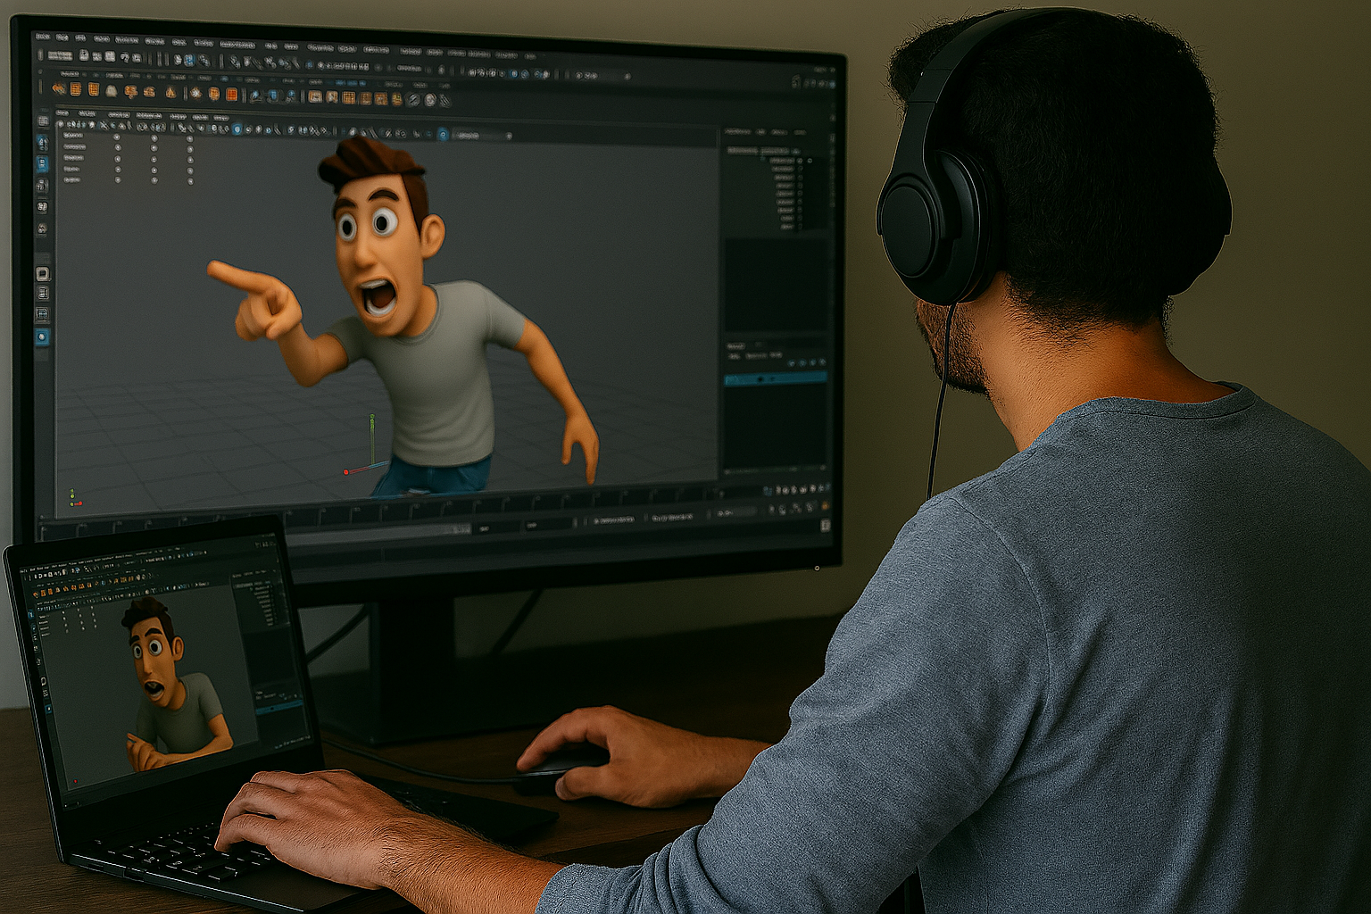Click the first tab of the right side panel

click(737, 131)
